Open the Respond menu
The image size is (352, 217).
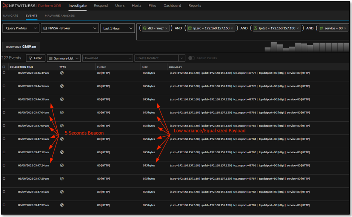pos(101,6)
